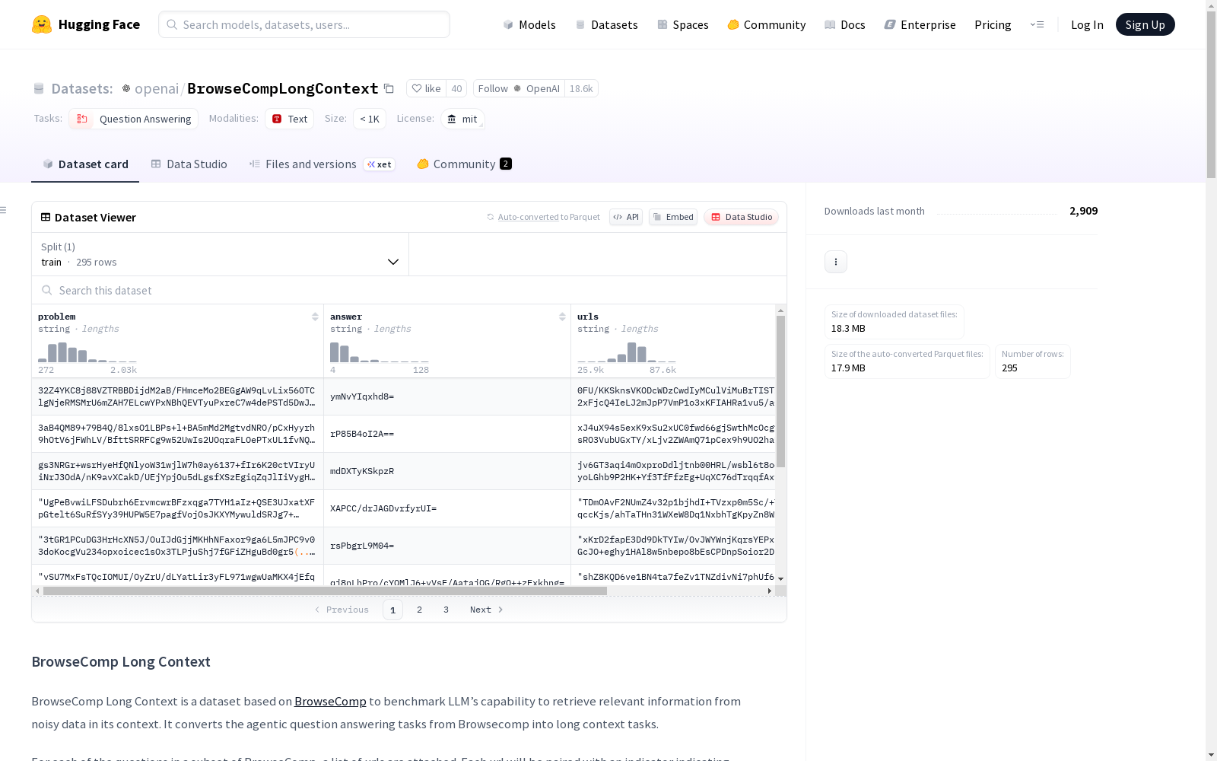1217x761 pixels.
Task: Open the more navigation menu icon
Action: tap(1037, 24)
